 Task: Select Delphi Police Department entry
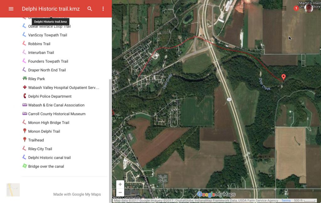click(50, 96)
